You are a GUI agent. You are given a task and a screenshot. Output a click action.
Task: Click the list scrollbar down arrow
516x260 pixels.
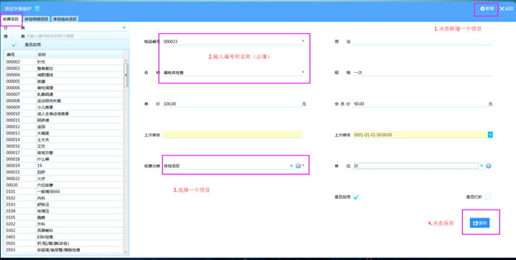point(126,253)
